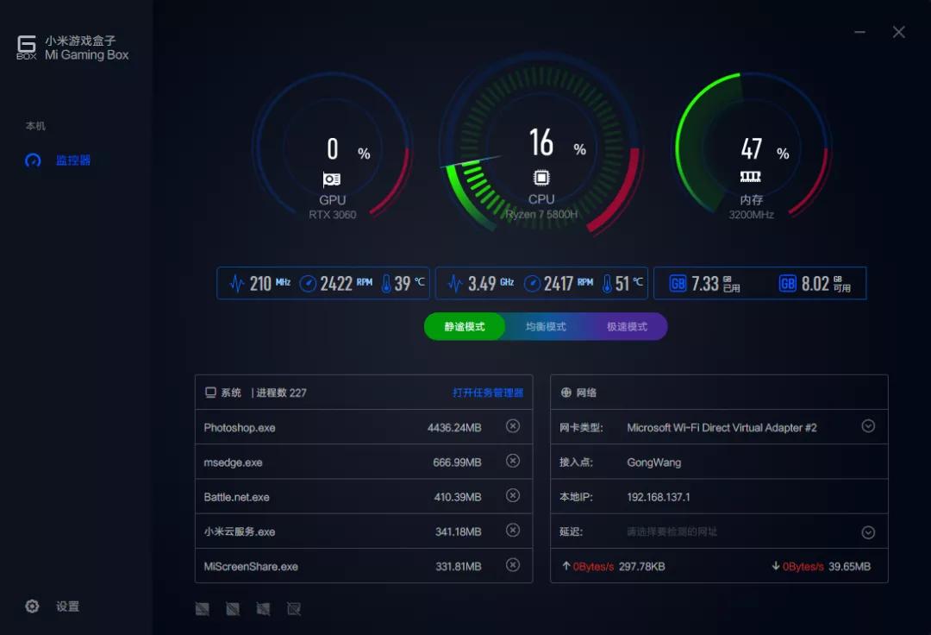Image resolution: width=931 pixels, height=635 pixels.
Task: Click the 内存 memory module icon
Action: click(x=751, y=176)
